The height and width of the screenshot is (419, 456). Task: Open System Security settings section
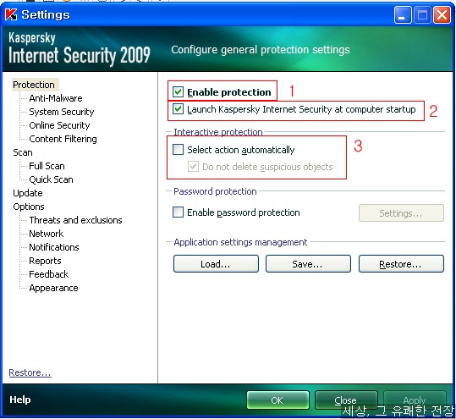point(62,112)
